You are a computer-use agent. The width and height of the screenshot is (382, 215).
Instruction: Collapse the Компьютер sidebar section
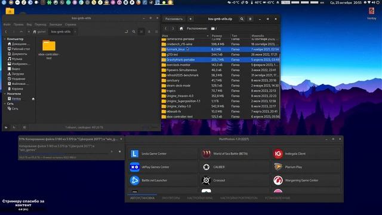[x=5, y=39]
